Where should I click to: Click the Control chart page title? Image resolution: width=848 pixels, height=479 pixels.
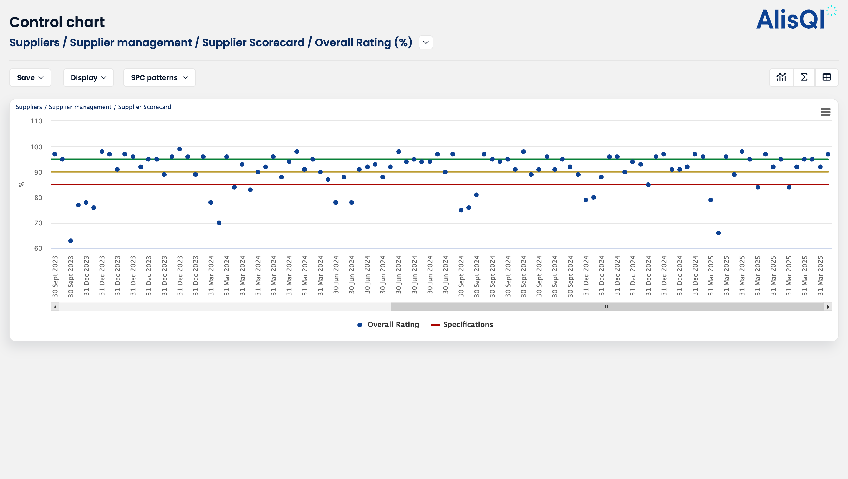(x=57, y=22)
